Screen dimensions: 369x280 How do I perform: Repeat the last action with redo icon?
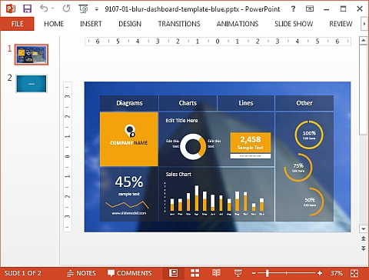click(66, 8)
